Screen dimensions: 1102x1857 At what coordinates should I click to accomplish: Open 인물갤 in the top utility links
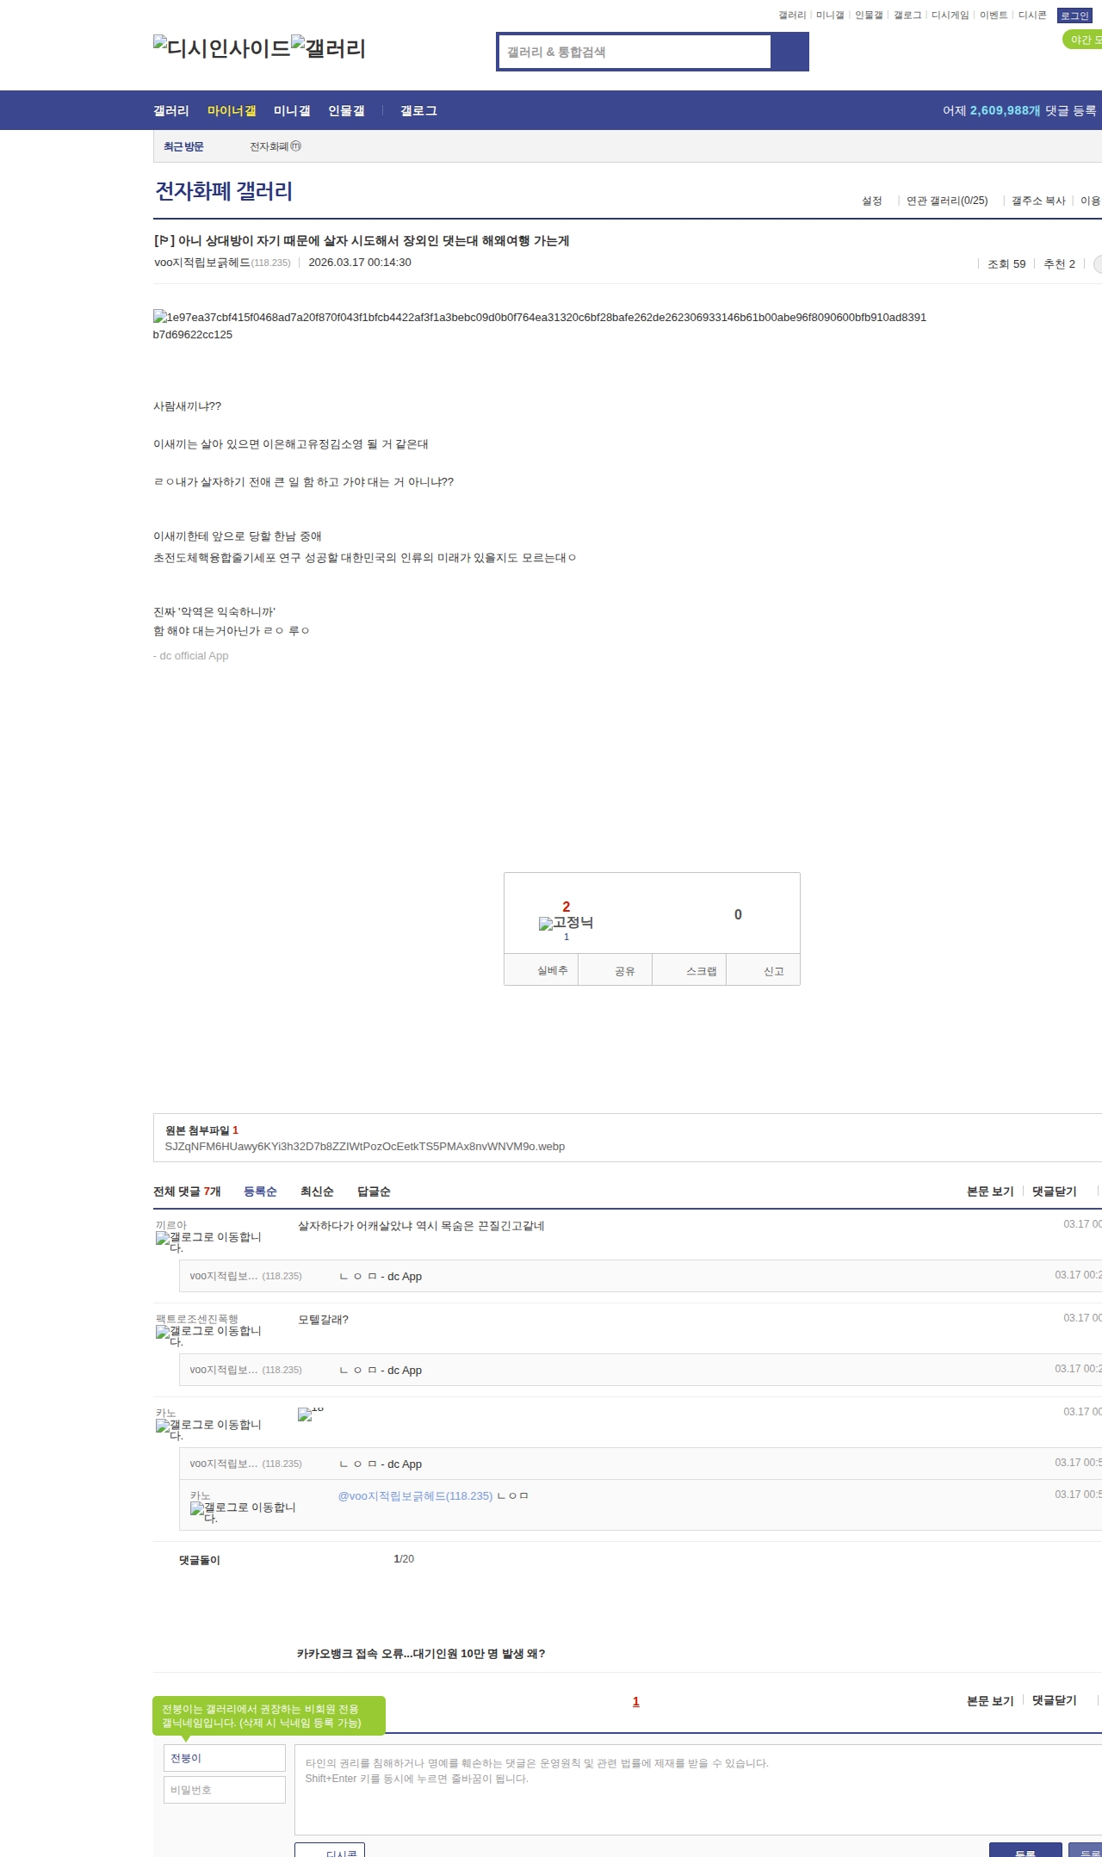pyautogui.click(x=869, y=15)
